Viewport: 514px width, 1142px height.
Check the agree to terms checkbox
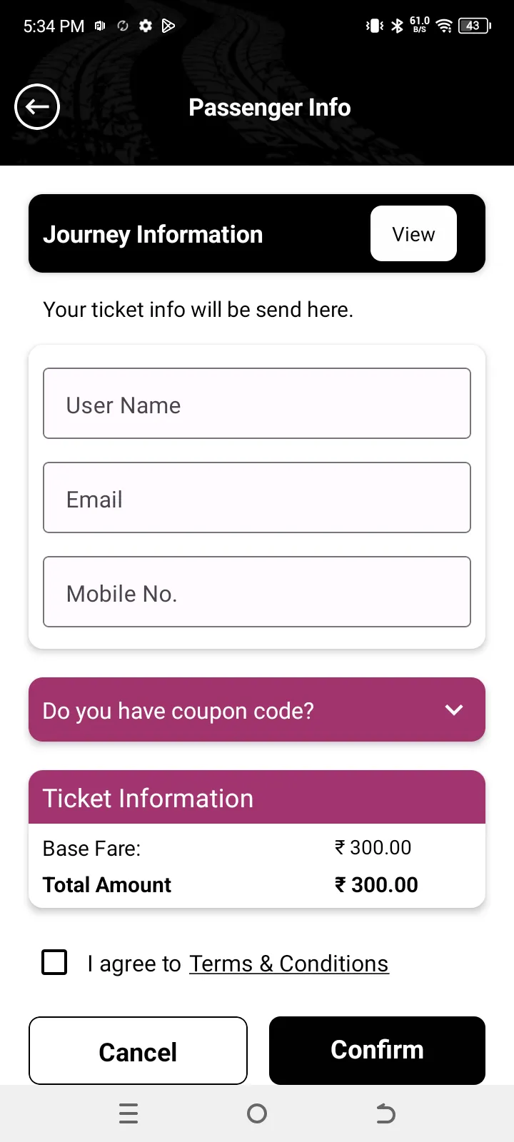pyautogui.click(x=55, y=962)
